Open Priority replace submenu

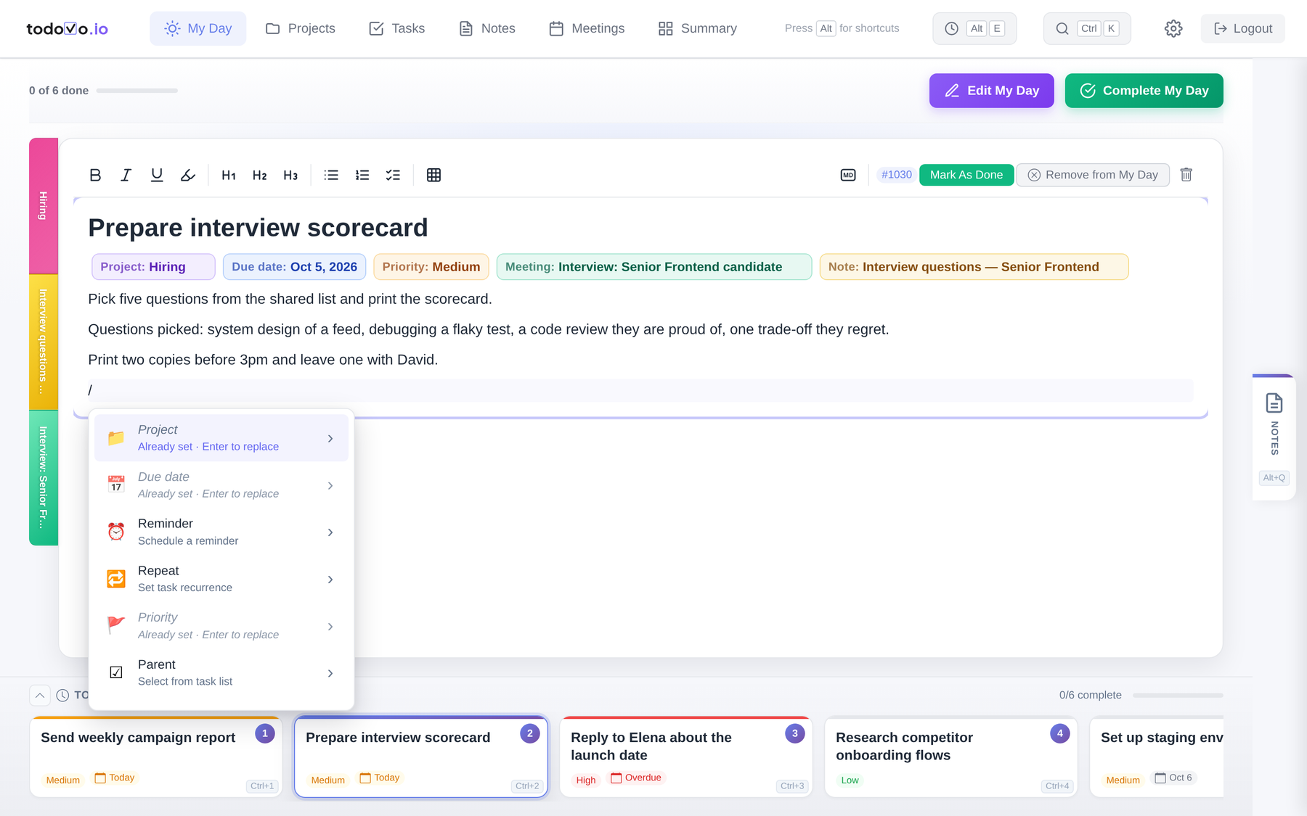point(221,626)
